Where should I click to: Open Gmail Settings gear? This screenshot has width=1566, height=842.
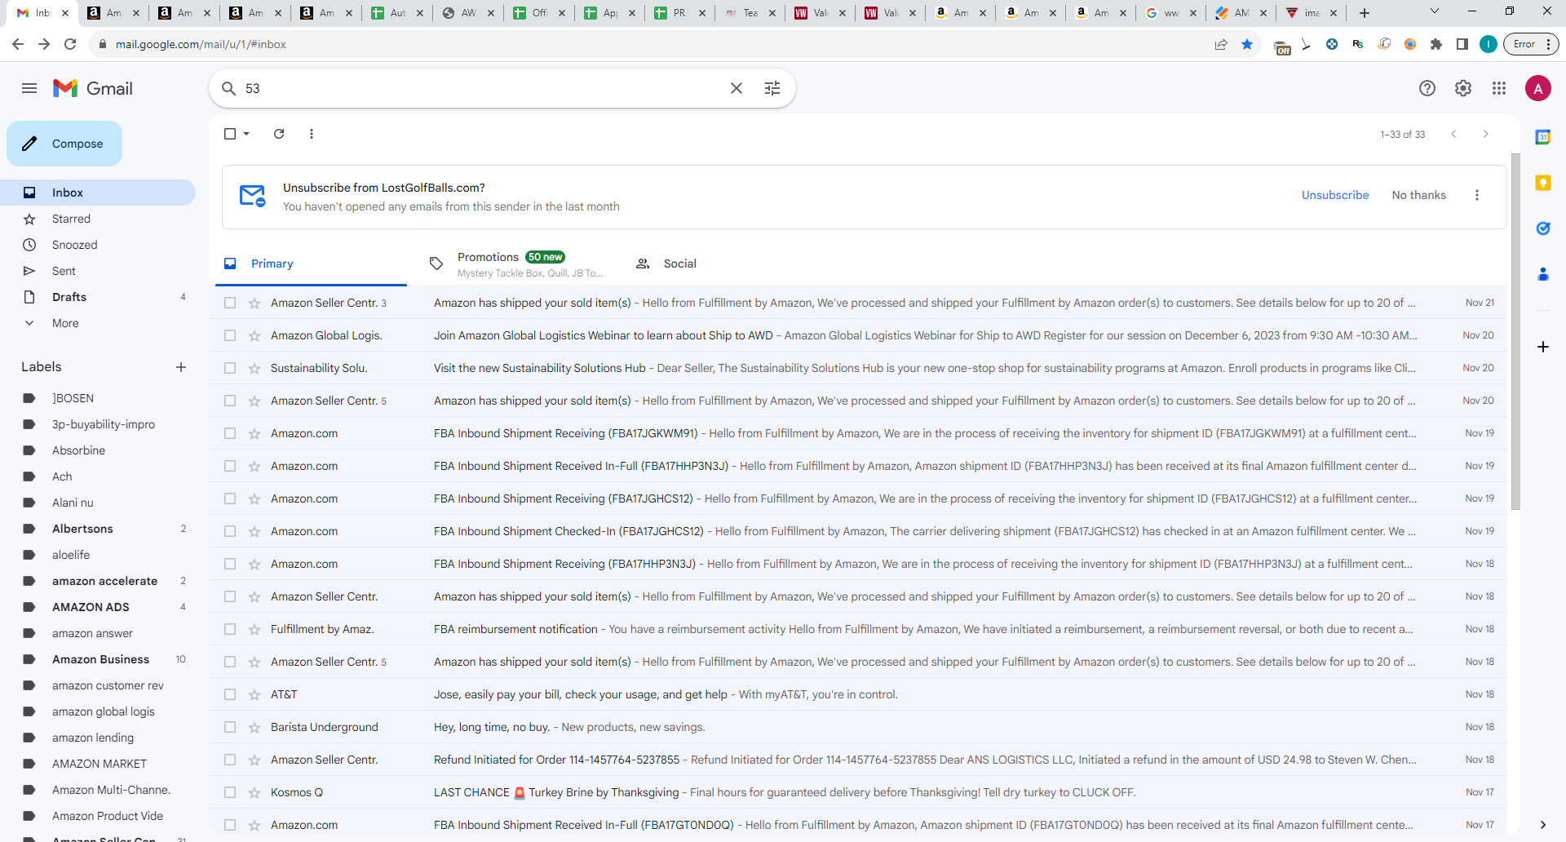[1463, 88]
